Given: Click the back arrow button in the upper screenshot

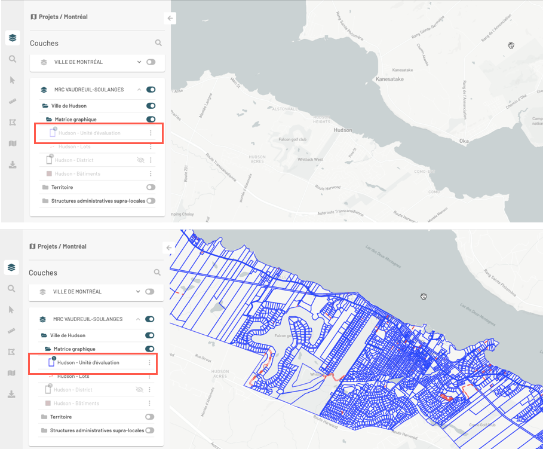Looking at the screenshot, I should coord(170,19).
